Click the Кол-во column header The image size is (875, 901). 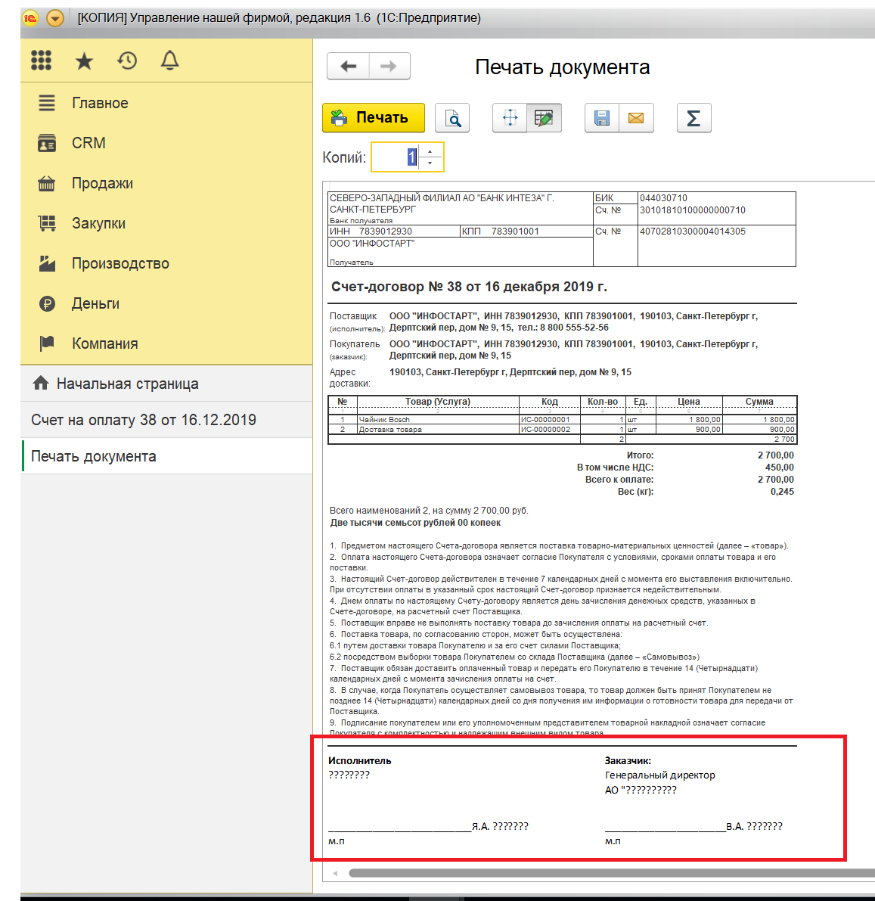[603, 402]
